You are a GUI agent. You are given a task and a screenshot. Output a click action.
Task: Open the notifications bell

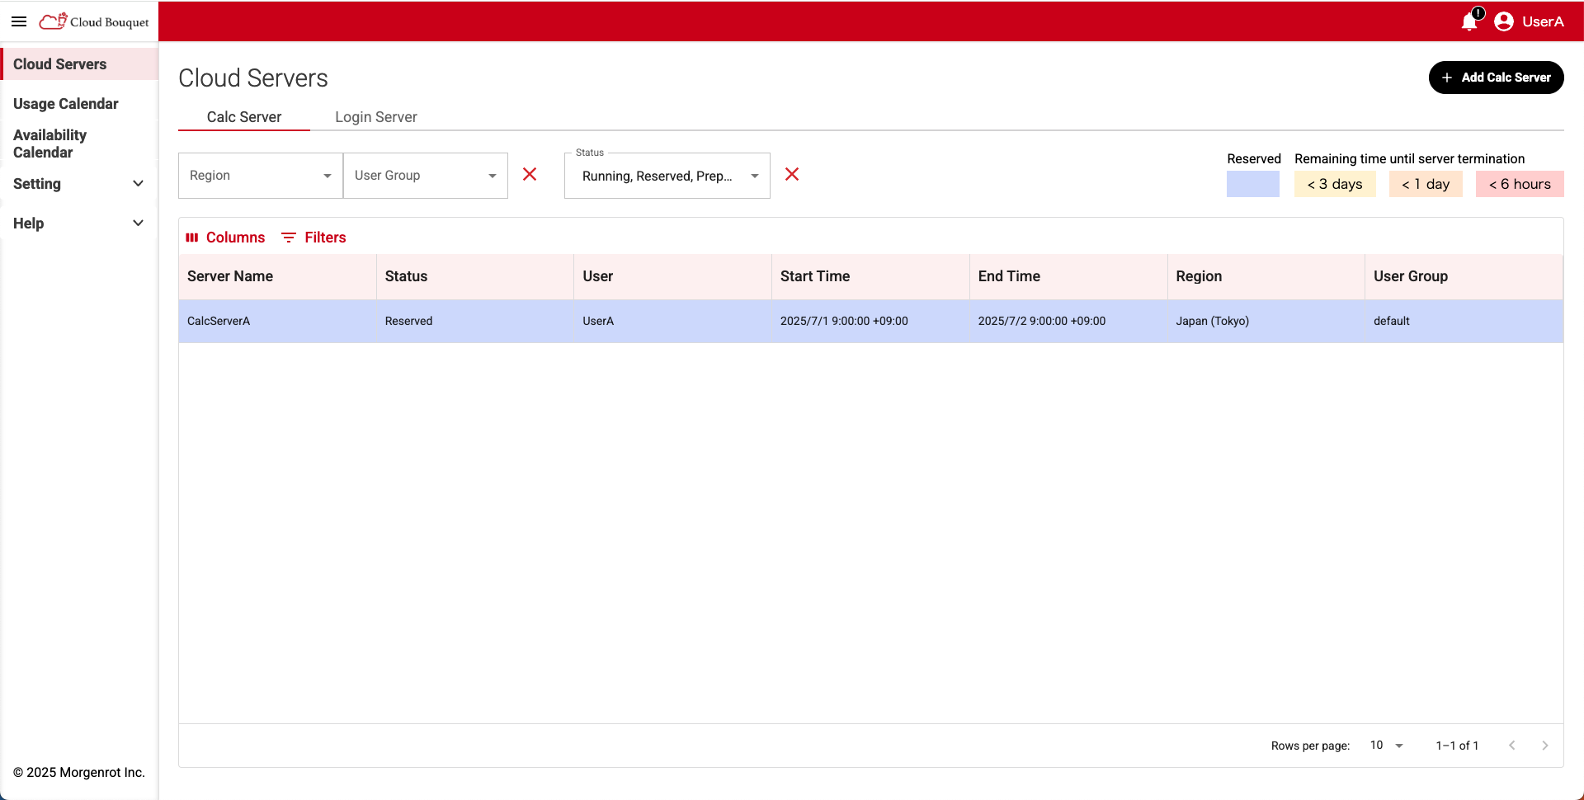point(1468,22)
